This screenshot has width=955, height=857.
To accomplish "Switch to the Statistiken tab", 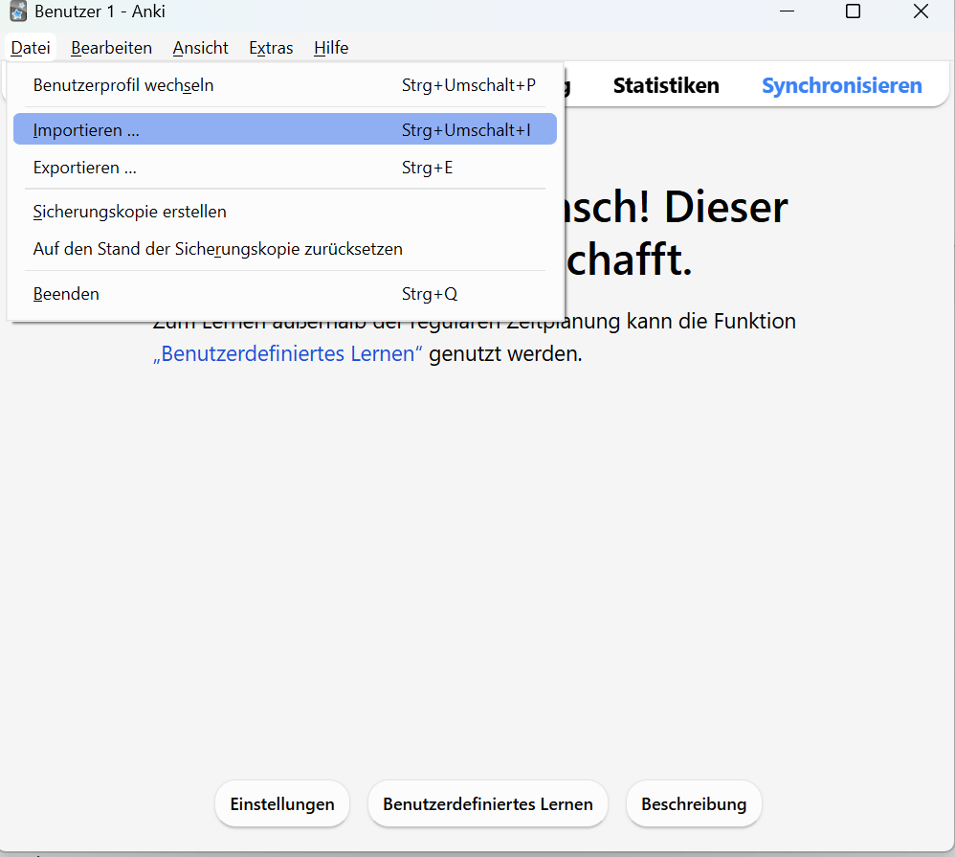I will pyautogui.click(x=666, y=86).
